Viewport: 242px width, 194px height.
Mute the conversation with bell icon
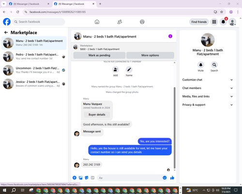coord(201,65)
